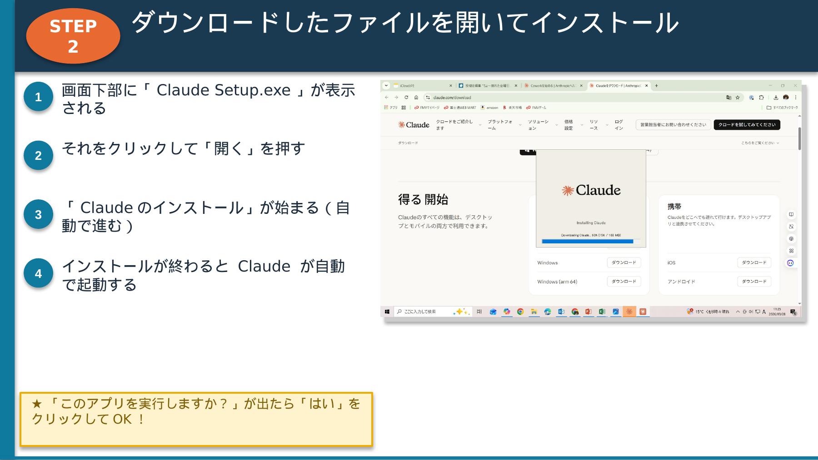The width and height of the screenshot is (818, 460).
Task: Launch Claude from the Windows taskbar
Action: tap(629, 312)
